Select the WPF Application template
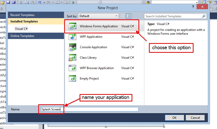Screen dimensions: 217x129 [x=105, y=37]
